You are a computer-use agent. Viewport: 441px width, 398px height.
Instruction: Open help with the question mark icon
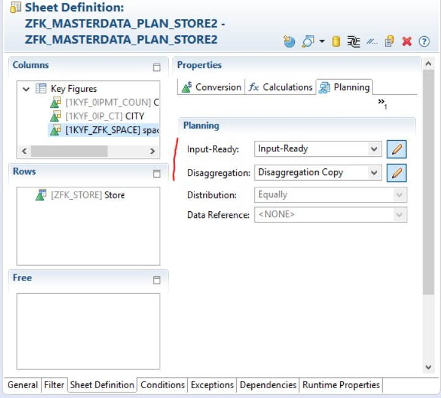point(423,42)
